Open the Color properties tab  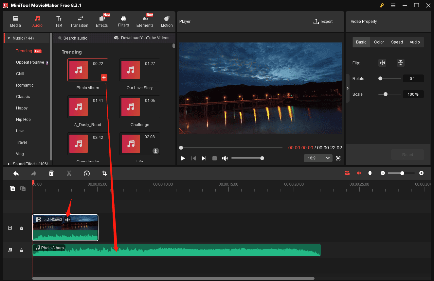(x=379, y=42)
